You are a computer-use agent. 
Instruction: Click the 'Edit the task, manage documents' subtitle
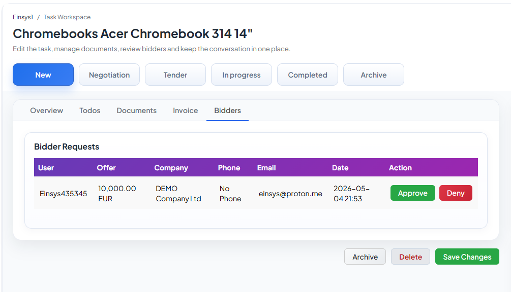click(x=151, y=49)
